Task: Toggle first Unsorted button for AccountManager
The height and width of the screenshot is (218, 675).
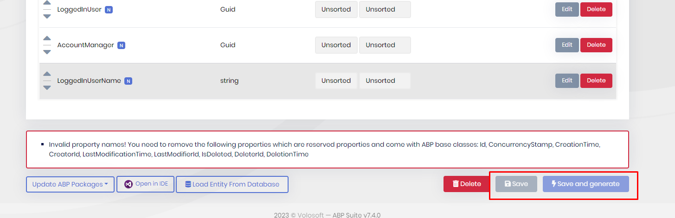Action: coord(336,45)
